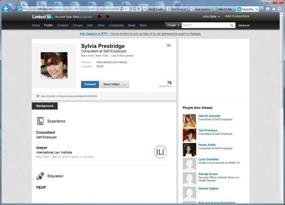
Task: Click the contact card icon beside profile URL
Action: coord(38,96)
